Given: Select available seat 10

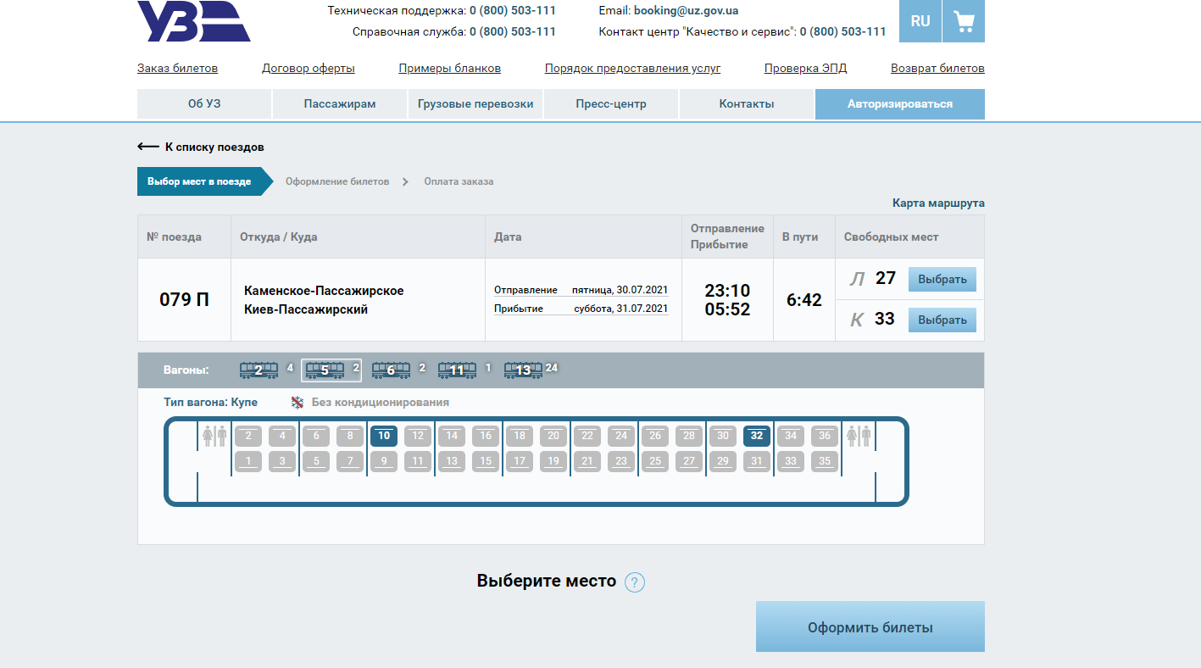Looking at the screenshot, I should (x=384, y=436).
